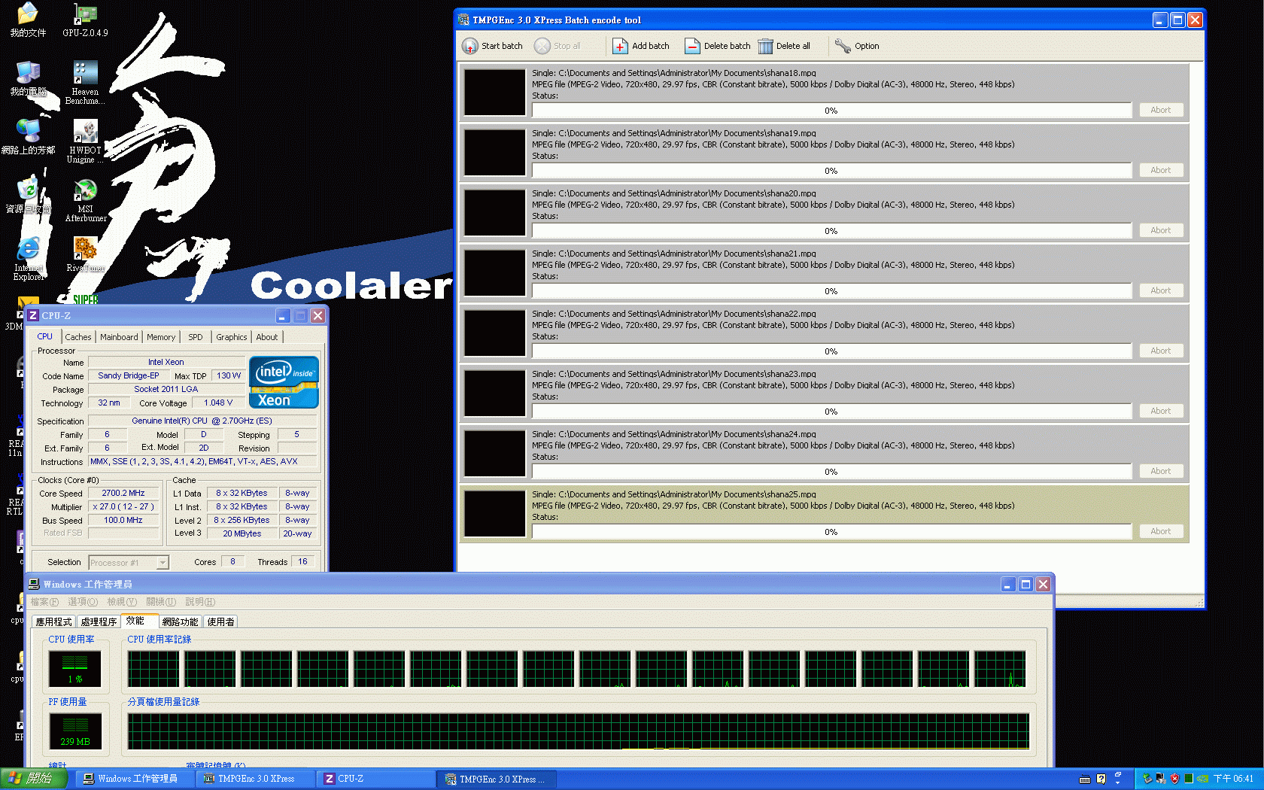Select the 網路功能 tab in Task Manager
Screen dimensions: 1264x790
click(180, 621)
